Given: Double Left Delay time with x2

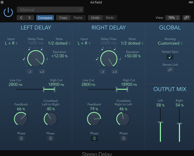Looking at the screenshot, I should [x=42, y=72].
